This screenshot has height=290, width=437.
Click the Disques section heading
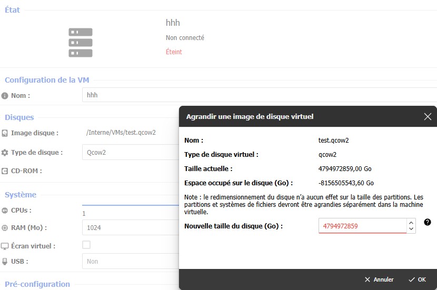pos(19,117)
